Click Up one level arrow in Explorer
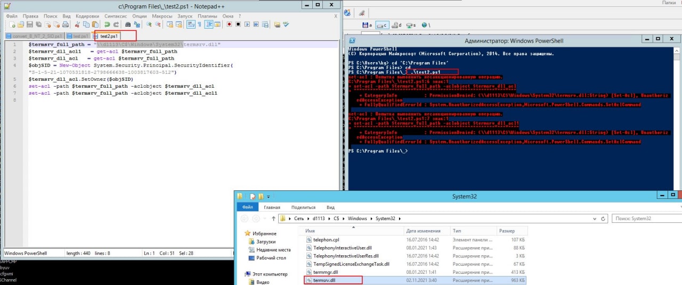This screenshot has height=285, width=682. (273, 219)
